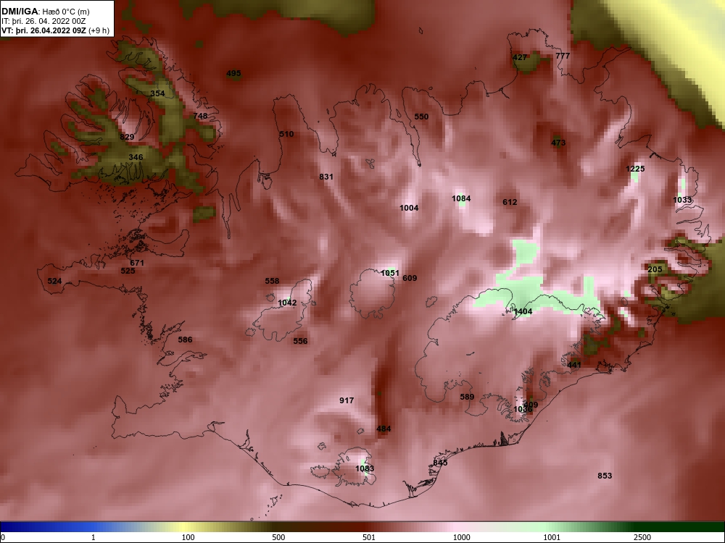Click the 853 value over the ocean
The height and width of the screenshot is (543, 725).
coord(605,476)
